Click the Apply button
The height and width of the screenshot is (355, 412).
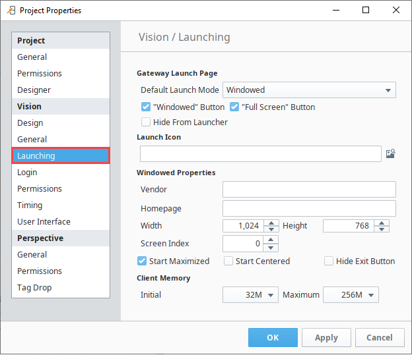click(326, 337)
